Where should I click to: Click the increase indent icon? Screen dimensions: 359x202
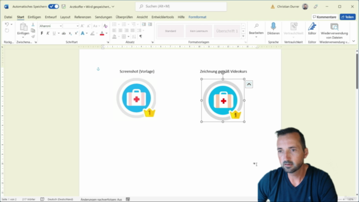coord(150,24)
